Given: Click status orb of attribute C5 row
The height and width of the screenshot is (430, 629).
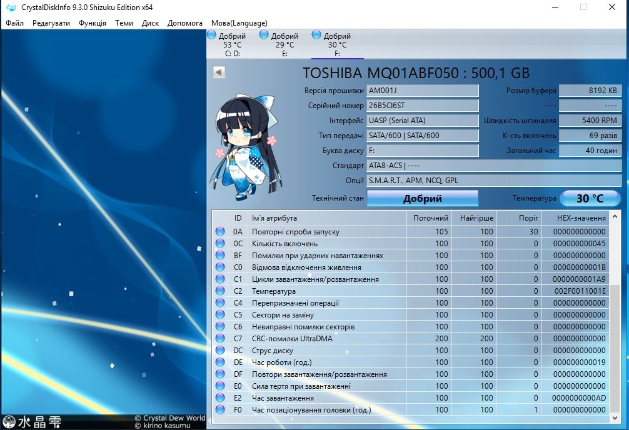Looking at the screenshot, I should point(220,314).
